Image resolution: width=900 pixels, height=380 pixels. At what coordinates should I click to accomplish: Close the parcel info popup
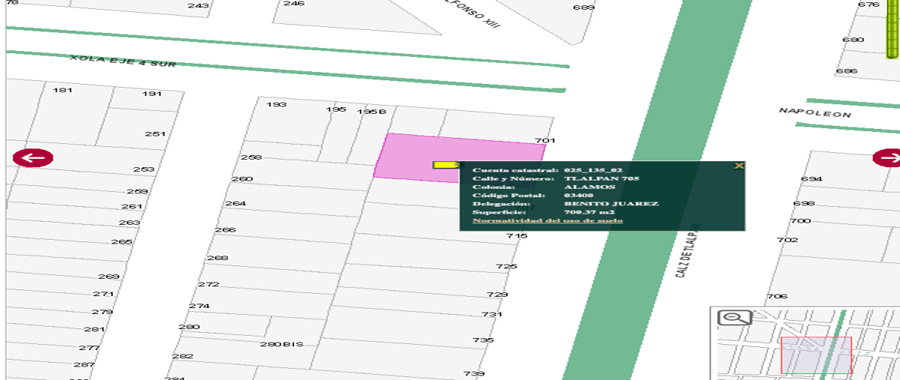pyautogui.click(x=739, y=166)
